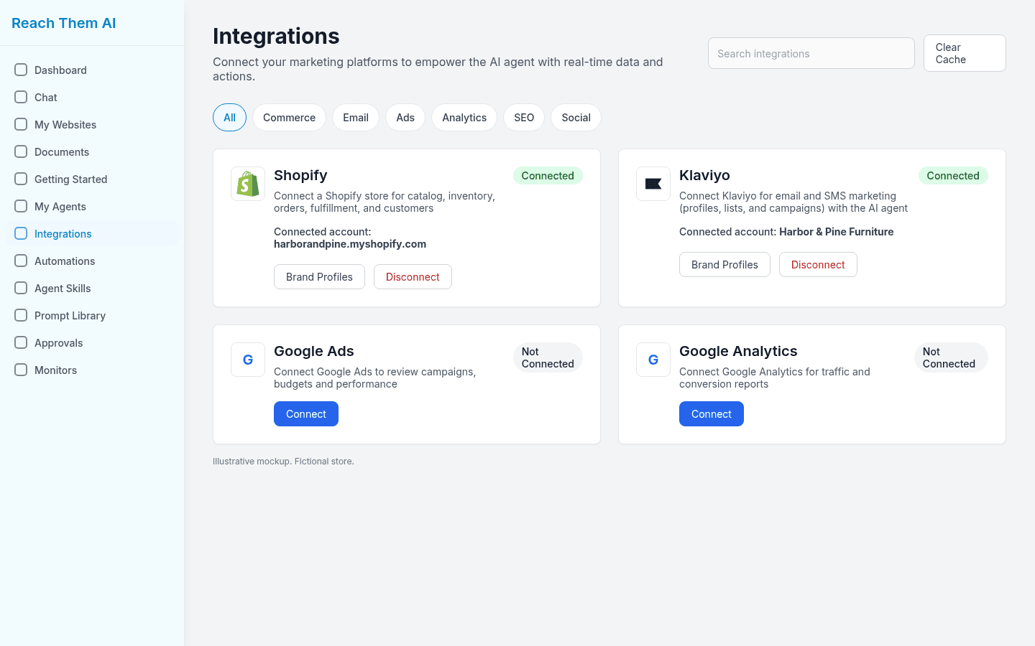Screen dimensions: 1035x646
Task: Focus the Search integrations field
Action: [811, 53]
